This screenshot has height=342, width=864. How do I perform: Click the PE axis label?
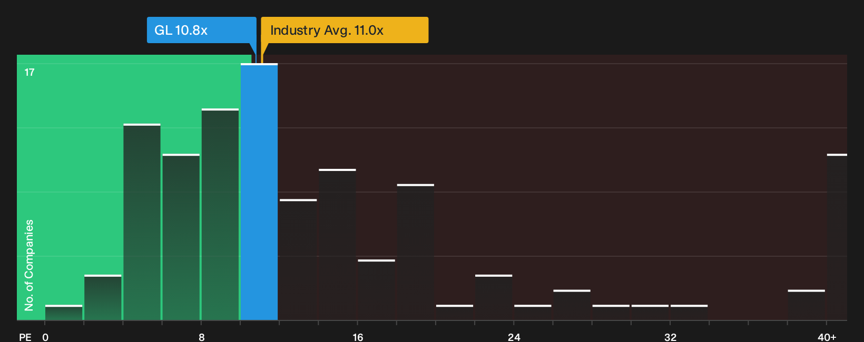tap(25, 337)
